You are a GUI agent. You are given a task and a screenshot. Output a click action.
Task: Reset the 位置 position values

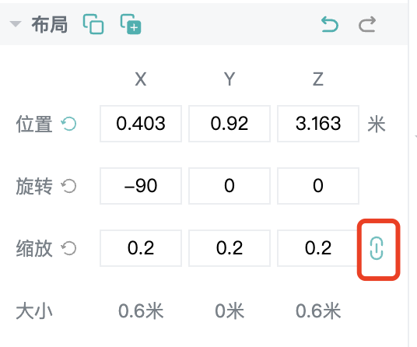(68, 124)
